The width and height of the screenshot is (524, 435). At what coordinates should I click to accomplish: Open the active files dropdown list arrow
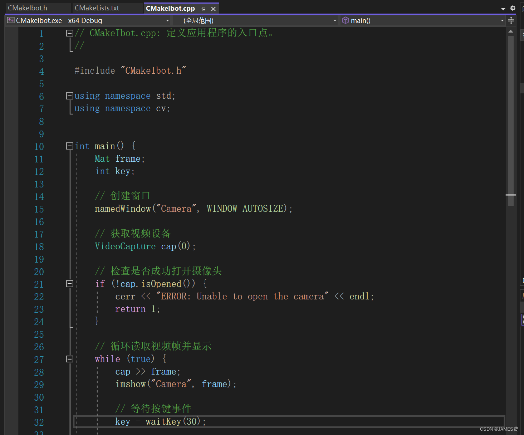(503, 9)
